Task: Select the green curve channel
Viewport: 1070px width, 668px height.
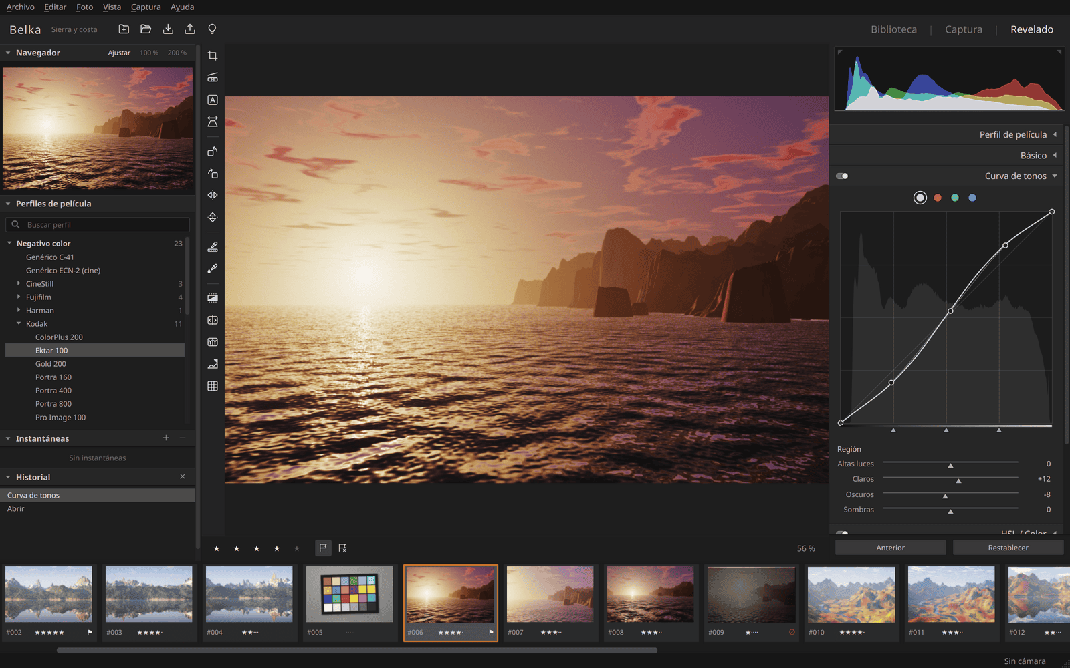Action: 955,198
